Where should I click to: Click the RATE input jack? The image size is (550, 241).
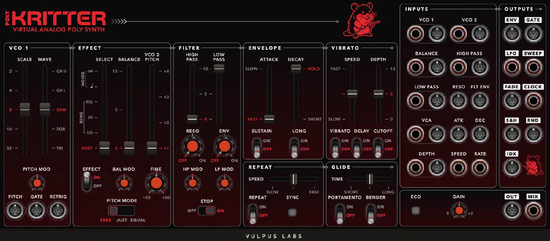pos(480,168)
